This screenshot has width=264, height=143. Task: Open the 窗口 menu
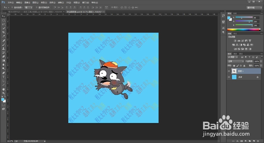[x=86, y=3]
